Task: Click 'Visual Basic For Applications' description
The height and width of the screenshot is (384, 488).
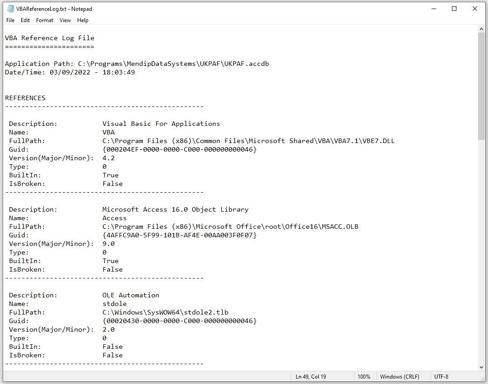Action: (161, 124)
